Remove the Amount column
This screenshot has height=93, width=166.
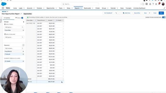tap(23, 54)
